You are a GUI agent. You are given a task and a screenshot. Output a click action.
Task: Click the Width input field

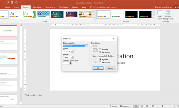[x=67, y=51]
